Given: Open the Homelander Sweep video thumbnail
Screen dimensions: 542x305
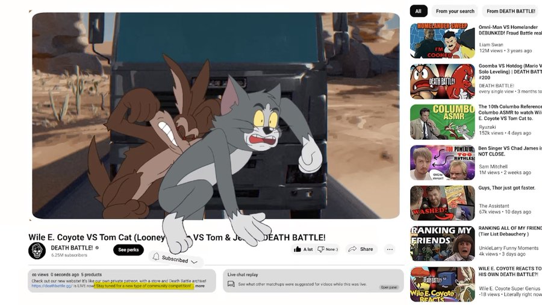Looking at the screenshot, I should click(443, 41).
